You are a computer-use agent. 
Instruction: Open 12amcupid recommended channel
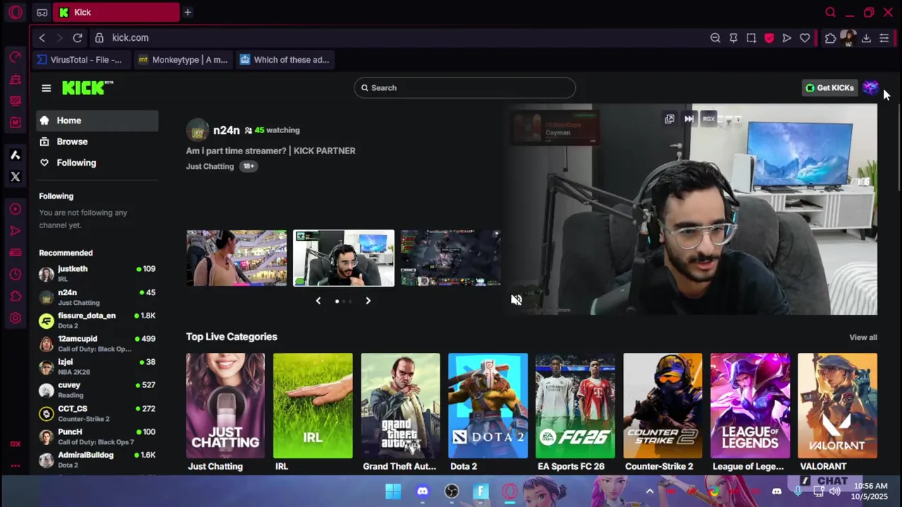(x=97, y=344)
